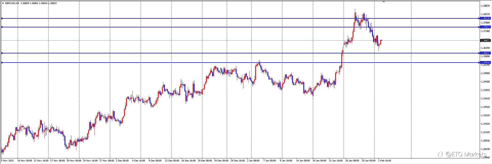Click the 1.33410 price scale value
Image resolution: width=492 pixels, height=164 pixels.
click(x=486, y=99)
